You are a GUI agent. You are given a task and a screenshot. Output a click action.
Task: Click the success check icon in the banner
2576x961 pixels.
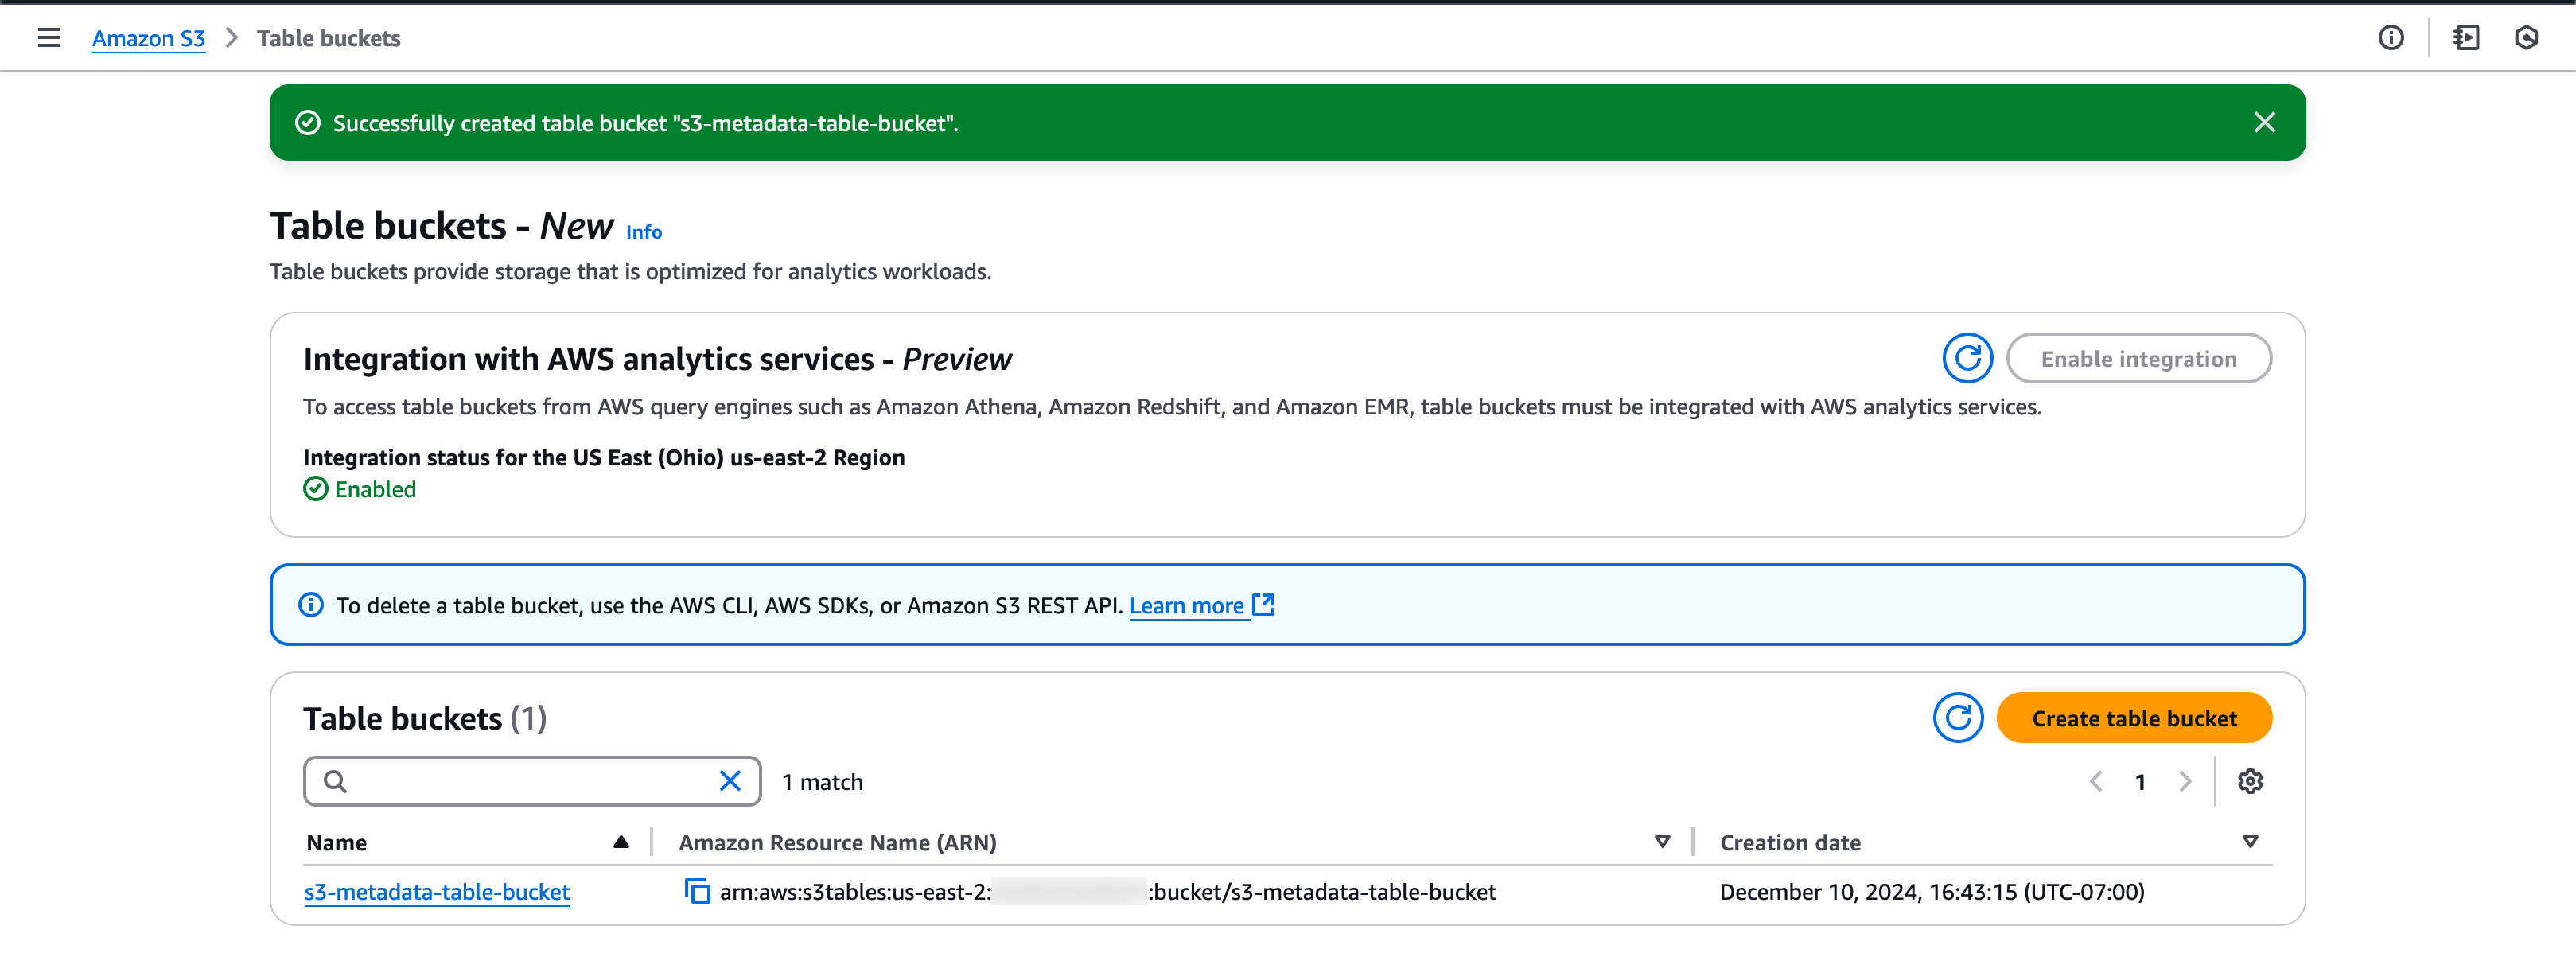(x=308, y=123)
